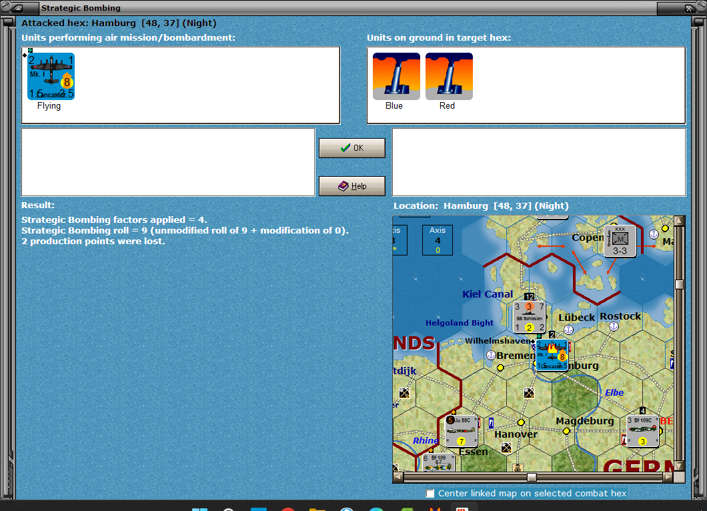
Task: Click the yellow city dot at Bremen
Action: [500, 368]
